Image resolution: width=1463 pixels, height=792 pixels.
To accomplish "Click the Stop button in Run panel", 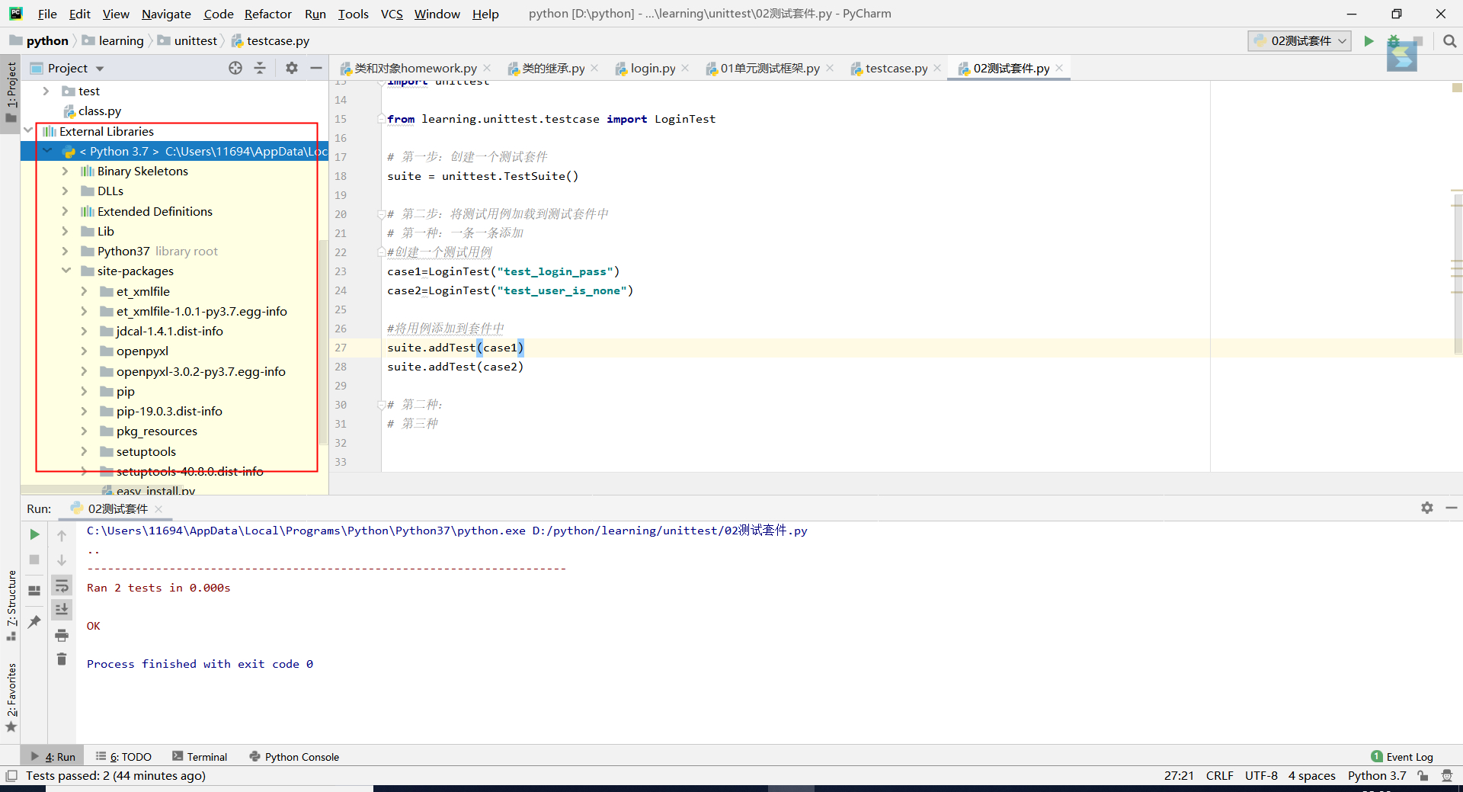I will click(x=34, y=560).
